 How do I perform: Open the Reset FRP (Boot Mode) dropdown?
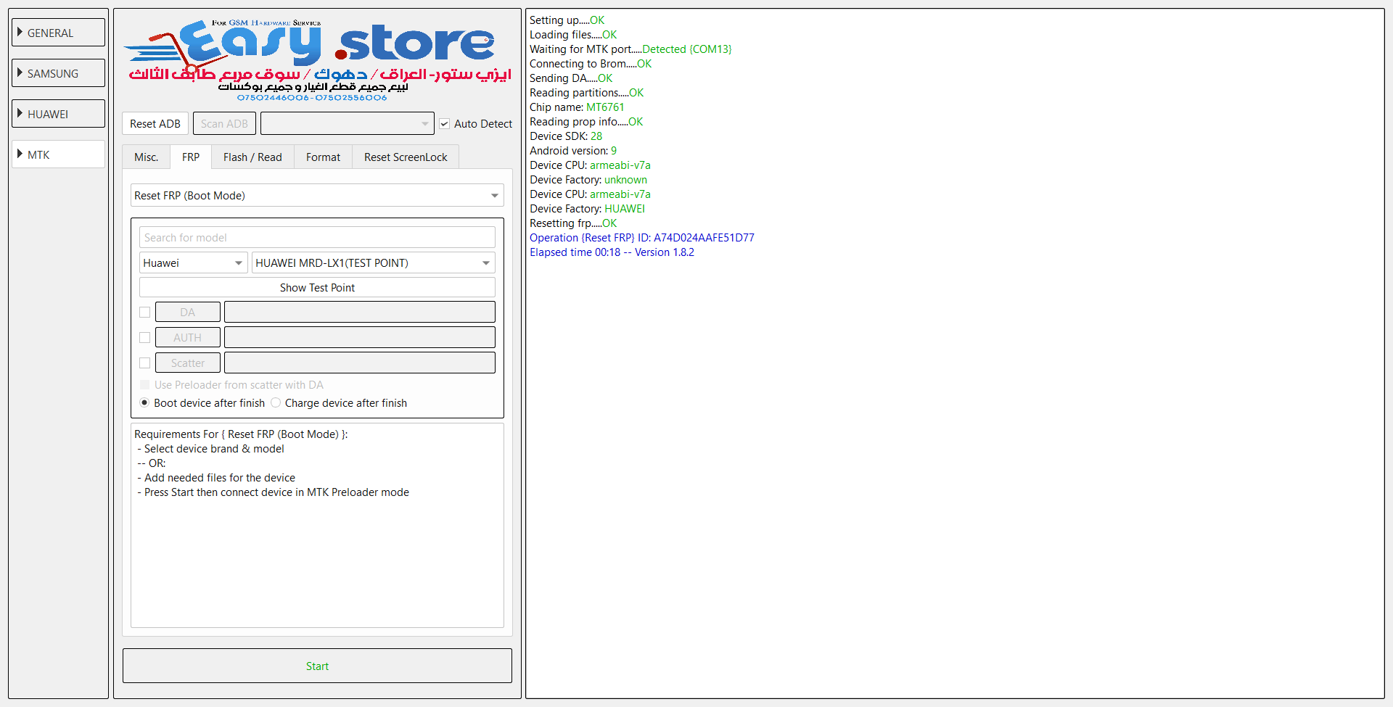point(317,196)
